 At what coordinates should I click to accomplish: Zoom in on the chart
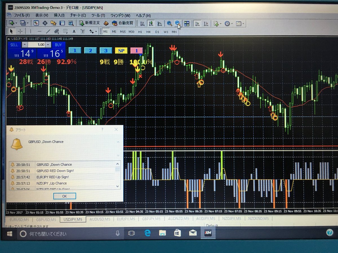pos(169,23)
